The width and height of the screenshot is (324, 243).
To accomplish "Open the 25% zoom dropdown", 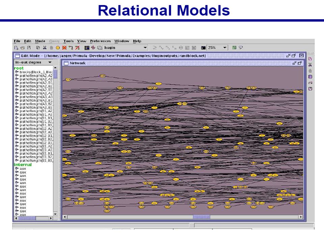I will point(225,48).
